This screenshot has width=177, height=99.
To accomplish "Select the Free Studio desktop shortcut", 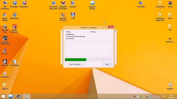I will pos(5,75).
